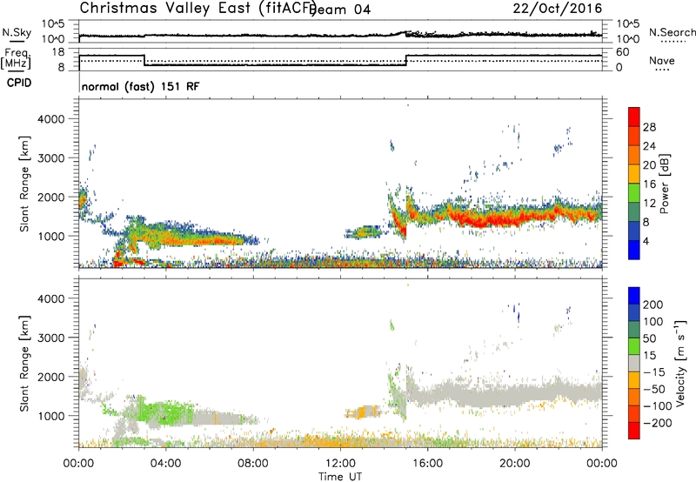Click the '08:00' time tick label
The width and height of the screenshot is (696, 482).
pyautogui.click(x=253, y=464)
